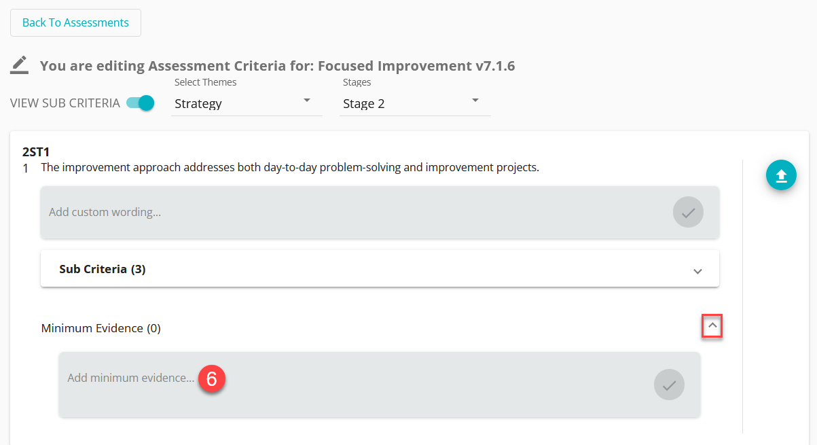Image resolution: width=817 pixels, height=445 pixels.
Task: Click the Minimum Evidence (0) heading
Action: click(101, 328)
